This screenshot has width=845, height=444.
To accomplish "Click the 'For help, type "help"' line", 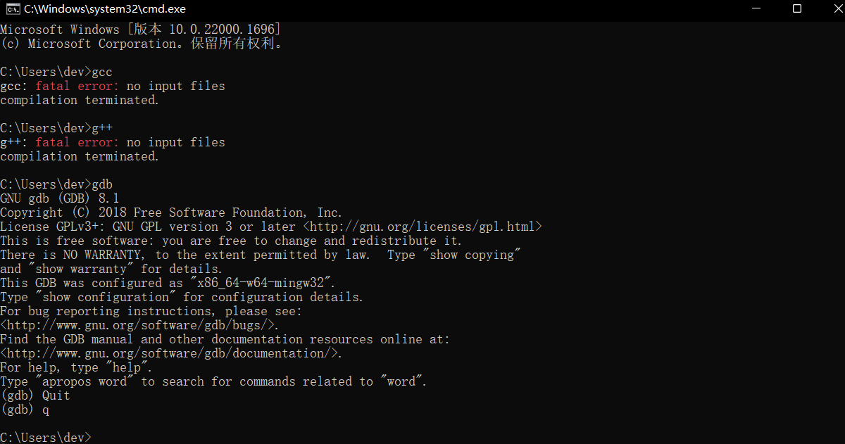I will coord(76,367).
